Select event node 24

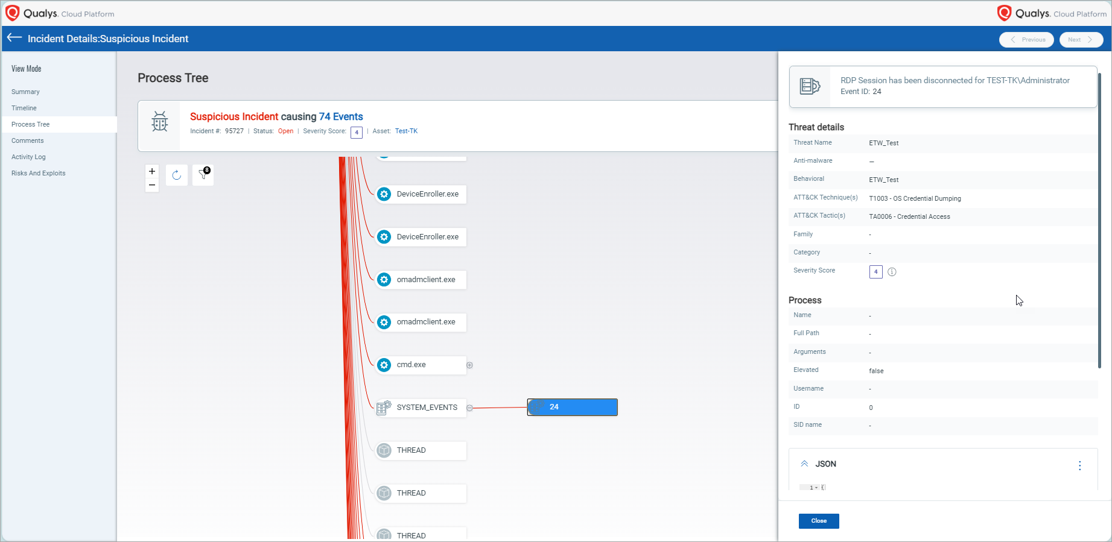573,407
